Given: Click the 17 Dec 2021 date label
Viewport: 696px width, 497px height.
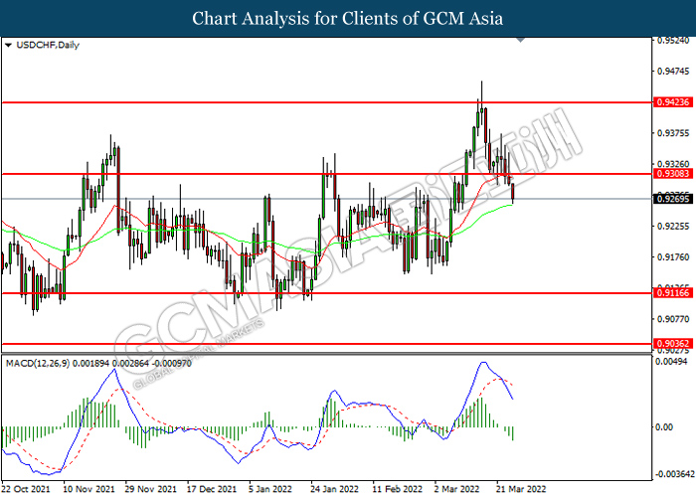Looking at the screenshot, I should [212, 489].
